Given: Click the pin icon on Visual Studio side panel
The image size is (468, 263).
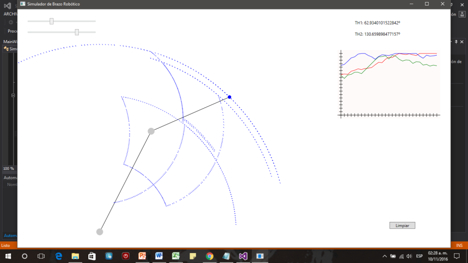Looking at the screenshot, I should (x=456, y=42).
